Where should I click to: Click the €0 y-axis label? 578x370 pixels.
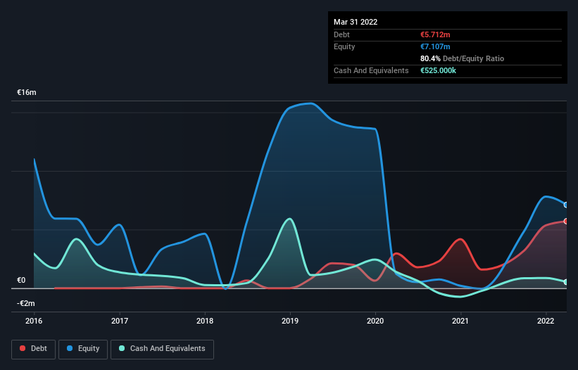pyautogui.click(x=21, y=280)
